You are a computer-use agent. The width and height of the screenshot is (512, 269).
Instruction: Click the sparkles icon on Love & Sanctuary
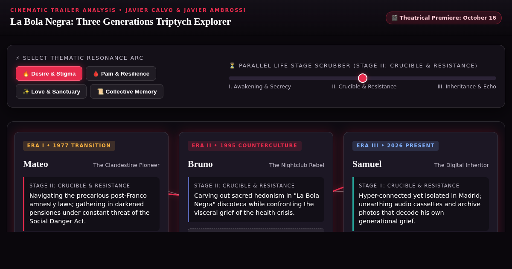(26, 91)
